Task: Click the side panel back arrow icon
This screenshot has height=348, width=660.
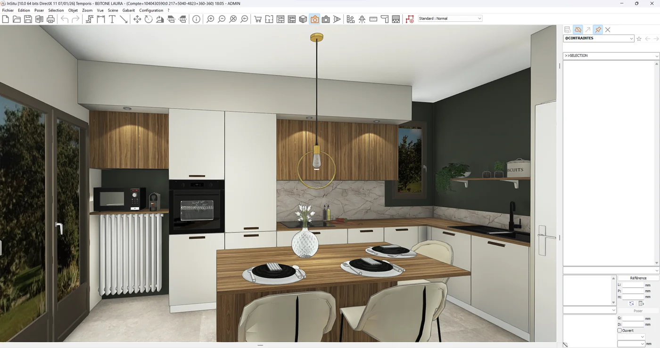Action: [x=648, y=39]
